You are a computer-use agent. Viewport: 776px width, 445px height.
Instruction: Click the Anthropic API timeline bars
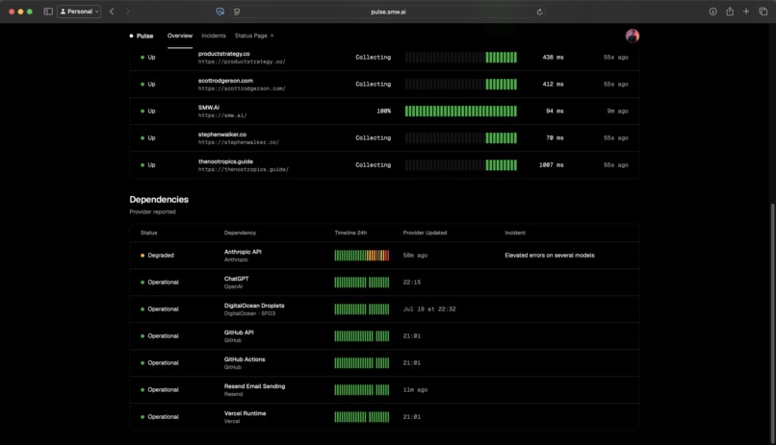362,256
